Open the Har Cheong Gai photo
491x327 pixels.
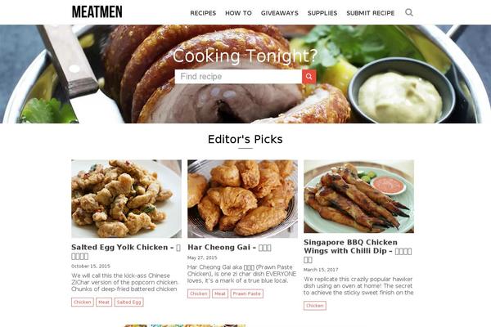coord(242,199)
